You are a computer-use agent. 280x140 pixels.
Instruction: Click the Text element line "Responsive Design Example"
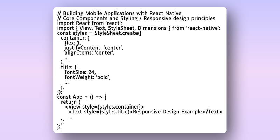coord(145,112)
